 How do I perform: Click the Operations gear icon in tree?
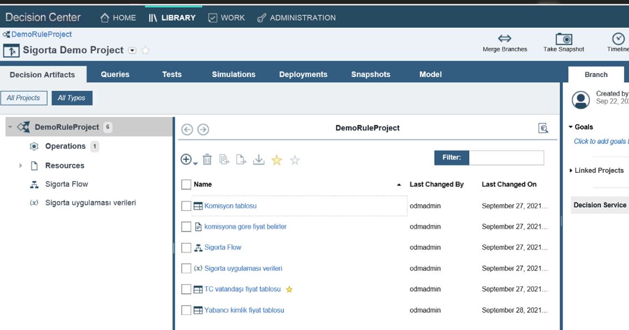point(34,146)
